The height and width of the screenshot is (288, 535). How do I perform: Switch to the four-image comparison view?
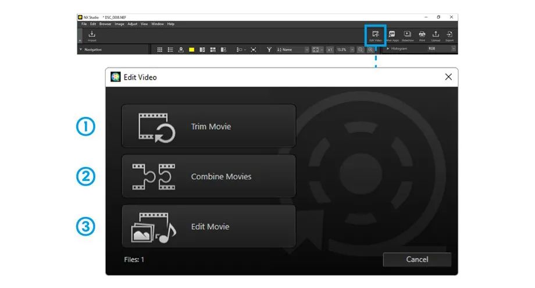(x=213, y=50)
